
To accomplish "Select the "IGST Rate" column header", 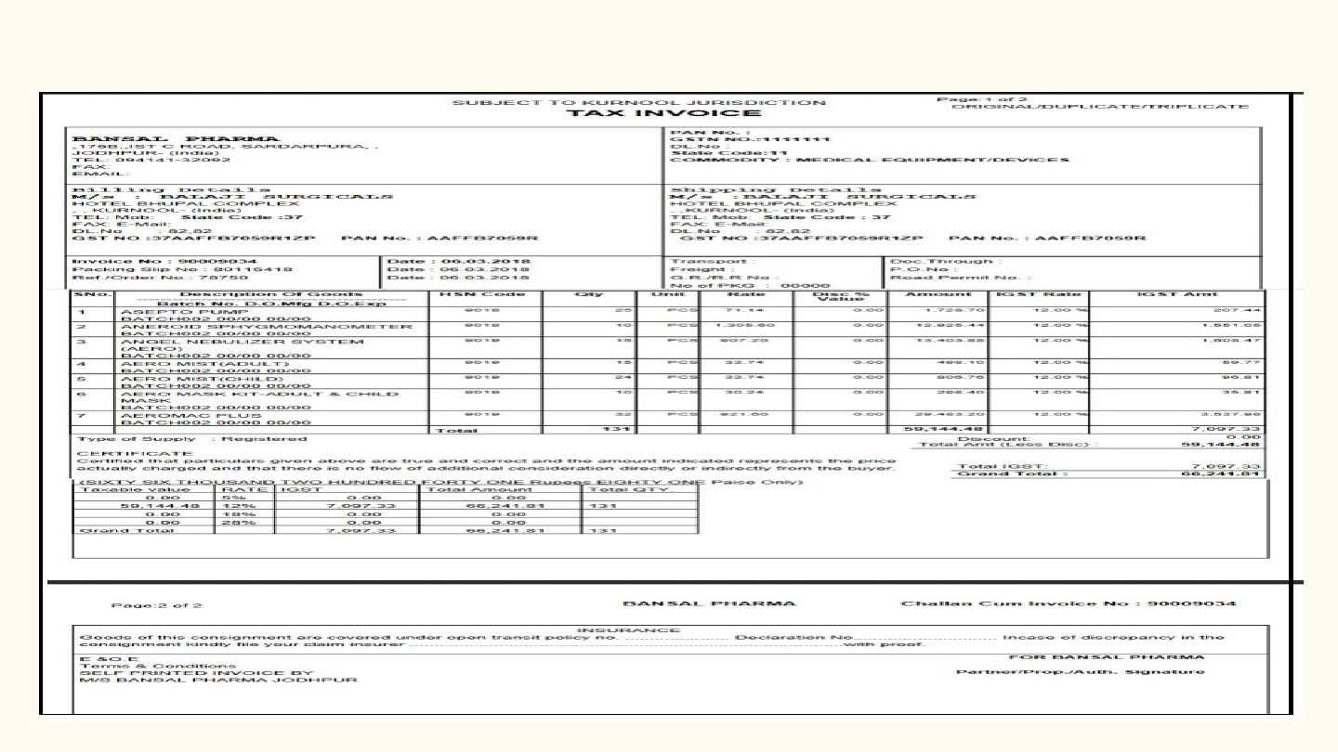I will click(x=1038, y=294).
